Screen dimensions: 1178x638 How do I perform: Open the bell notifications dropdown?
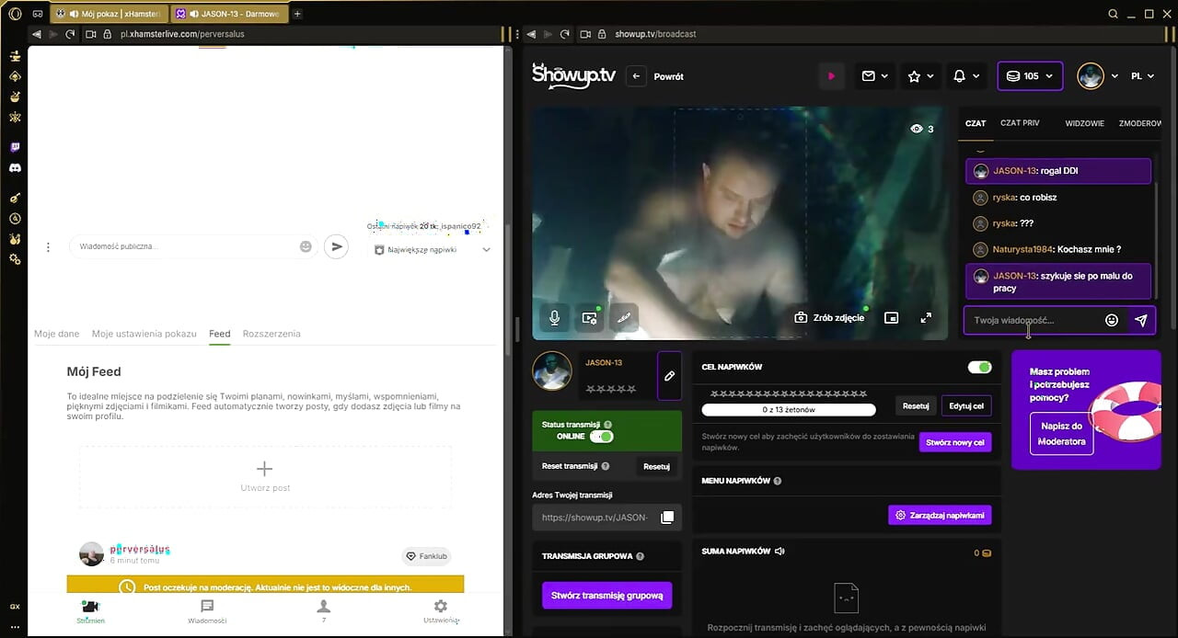tap(965, 76)
